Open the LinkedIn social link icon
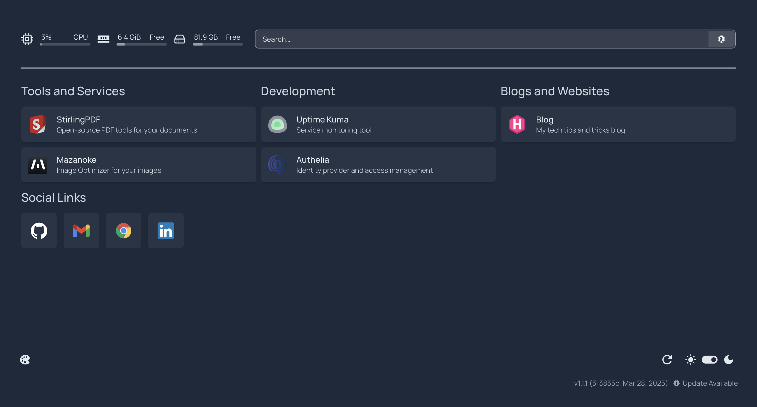 pyautogui.click(x=166, y=231)
